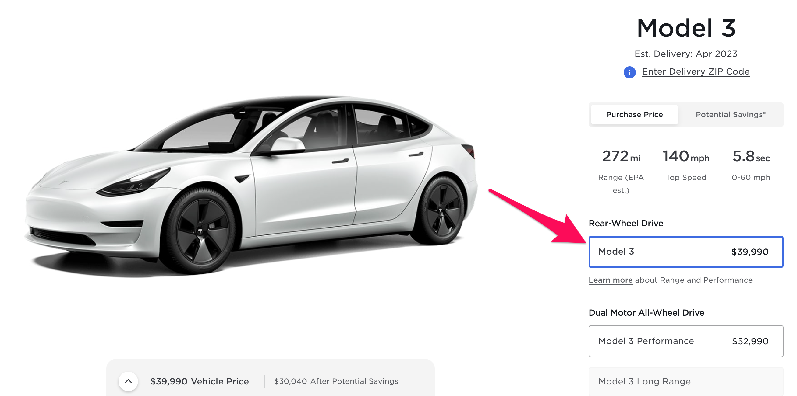Select the Model 3 Performance option
797x396 pixels.
(685, 341)
